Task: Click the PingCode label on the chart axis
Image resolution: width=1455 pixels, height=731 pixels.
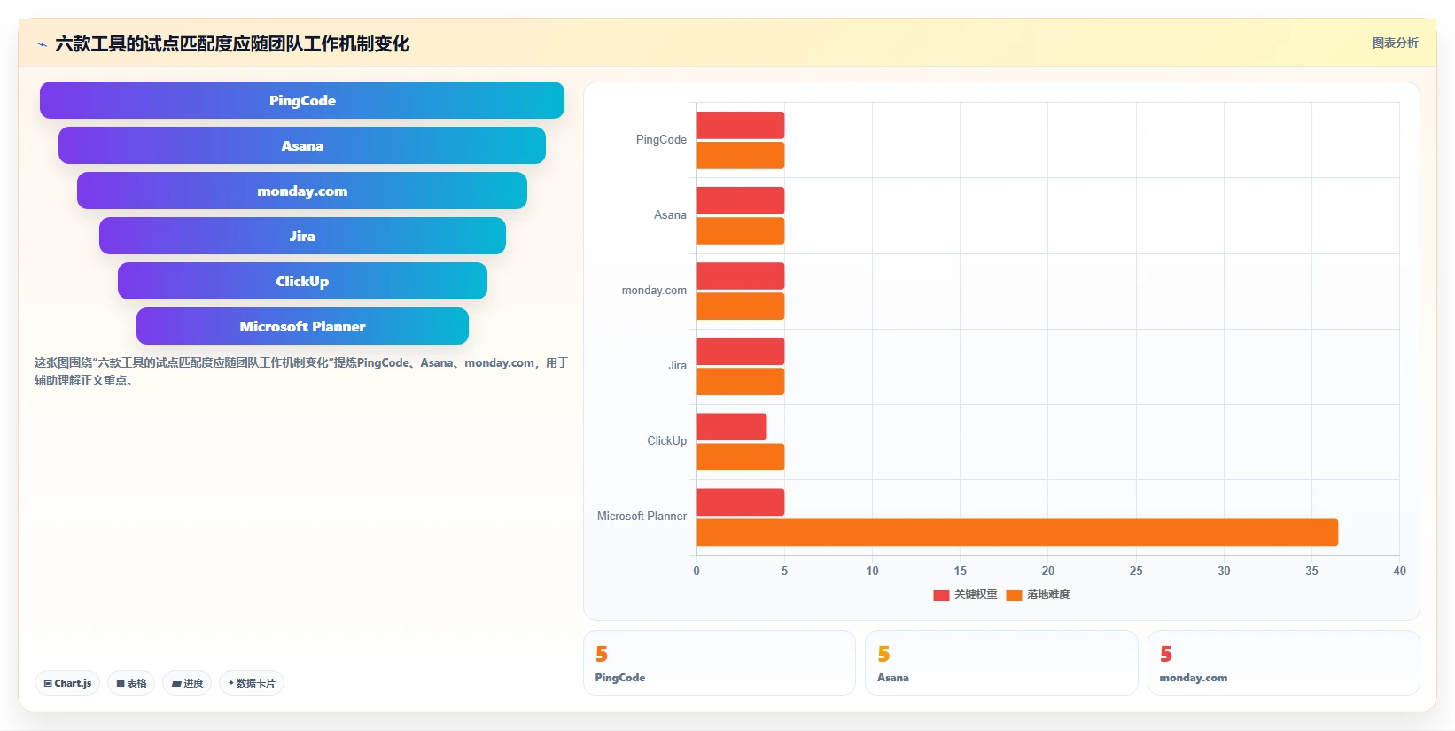Action: 661,140
